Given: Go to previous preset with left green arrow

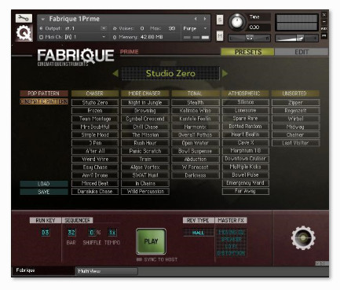Looking at the screenshot, I should coord(115,73).
